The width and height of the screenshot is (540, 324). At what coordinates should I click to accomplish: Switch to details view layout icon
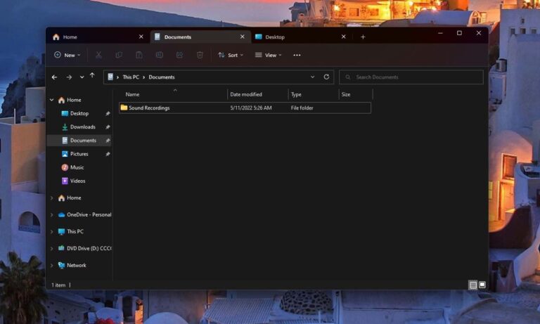(472, 285)
